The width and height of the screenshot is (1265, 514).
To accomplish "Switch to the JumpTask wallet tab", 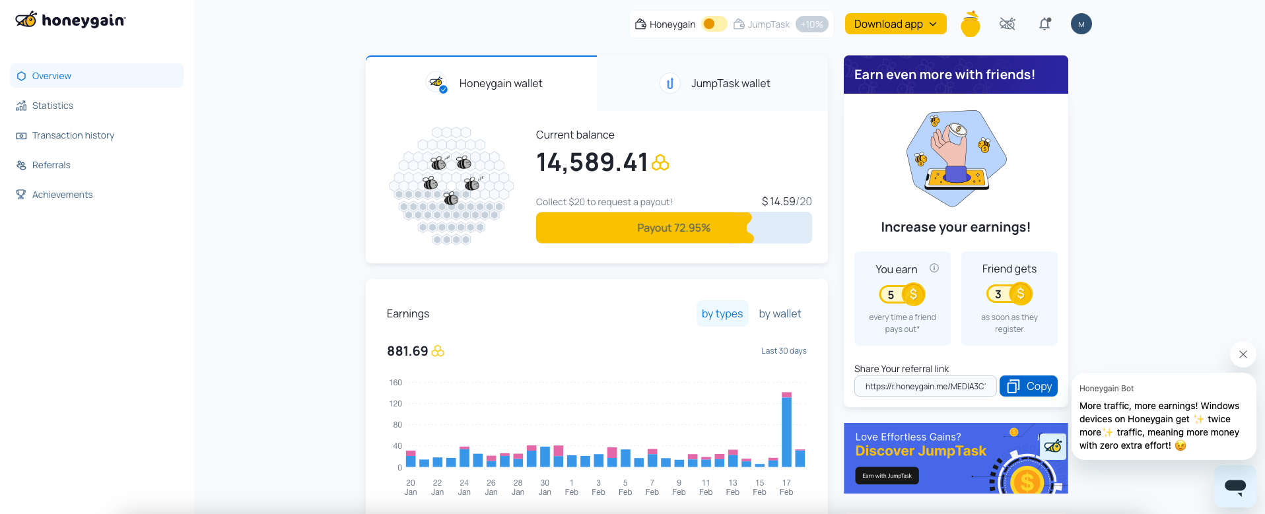I will click(x=714, y=84).
